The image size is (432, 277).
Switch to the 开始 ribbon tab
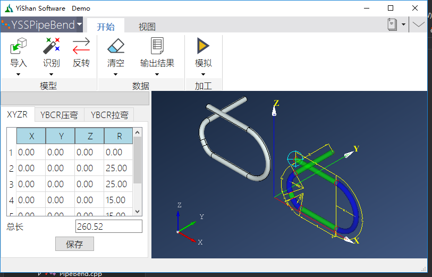(106, 27)
